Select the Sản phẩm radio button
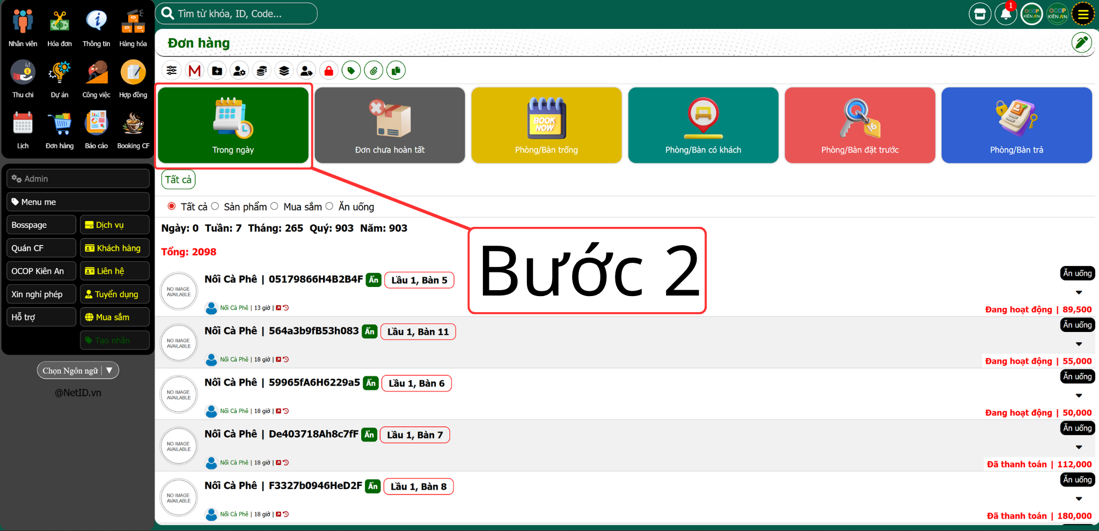 (x=215, y=206)
